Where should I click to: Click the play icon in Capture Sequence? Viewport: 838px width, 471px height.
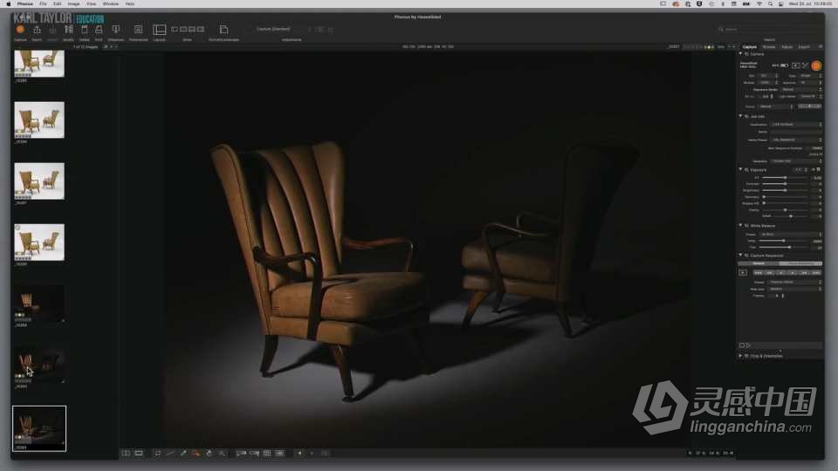743,273
